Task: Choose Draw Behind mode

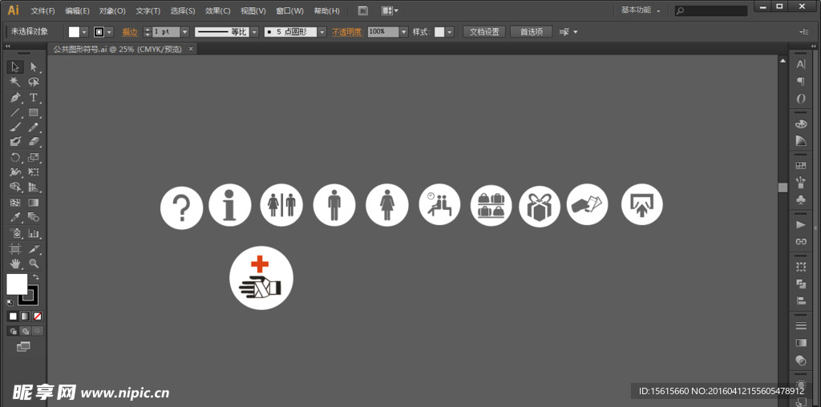Action: pos(25,331)
